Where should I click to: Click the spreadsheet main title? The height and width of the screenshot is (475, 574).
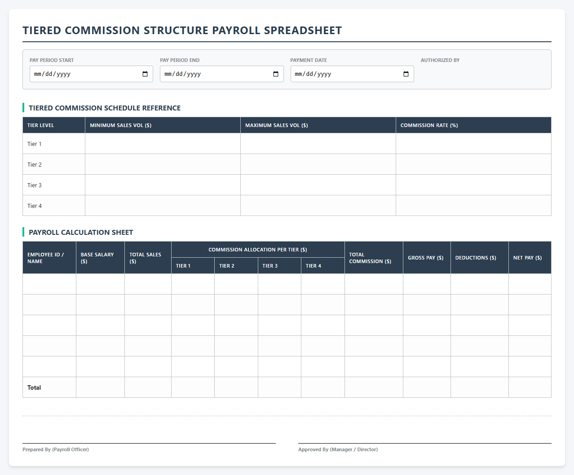(x=182, y=31)
